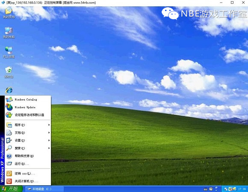This screenshot has height=192, width=248.
Task: Click the green V tray icon
Action: pos(230,189)
